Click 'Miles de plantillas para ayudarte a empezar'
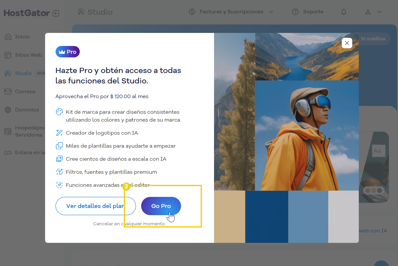Viewport: 398px width, 266px height. [121, 146]
